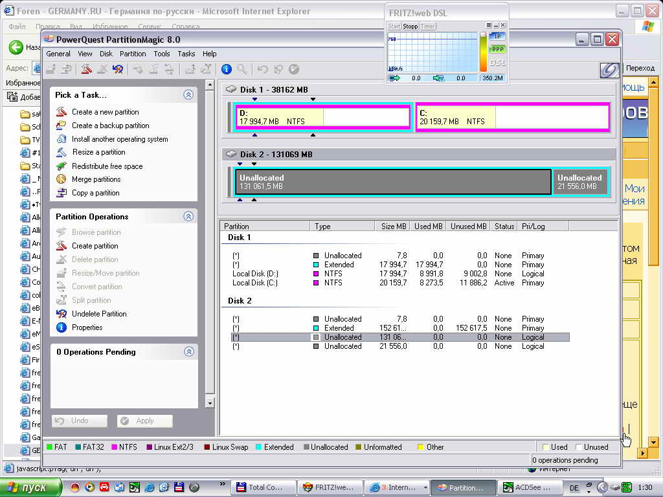The width and height of the screenshot is (663, 497).
Task: Click the task pane scrollbar up arrow
Action: coord(210,85)
